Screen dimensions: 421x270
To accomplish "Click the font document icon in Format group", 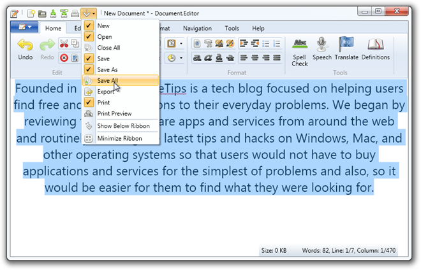I will (197, 43).
